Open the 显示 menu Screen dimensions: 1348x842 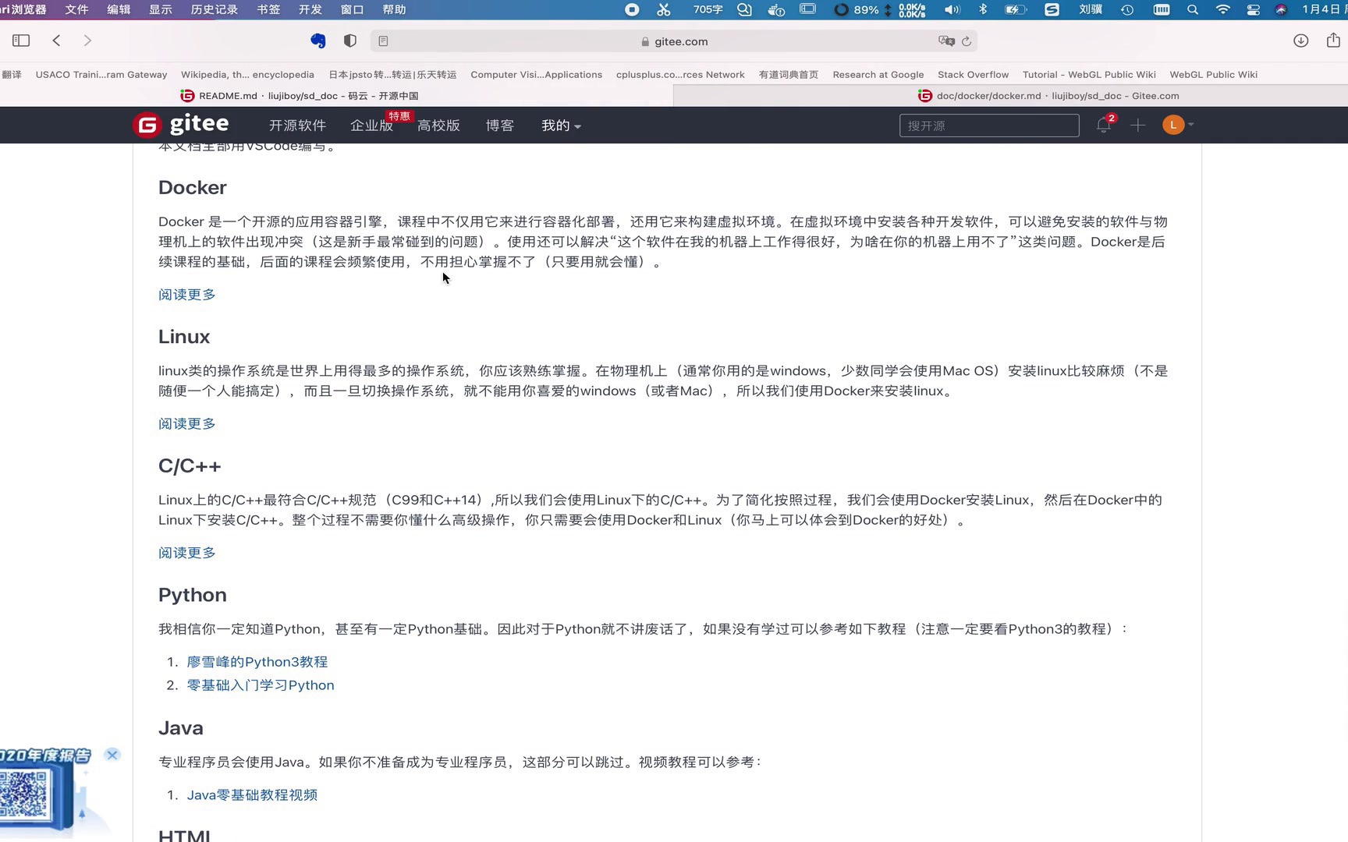(161, 9)
